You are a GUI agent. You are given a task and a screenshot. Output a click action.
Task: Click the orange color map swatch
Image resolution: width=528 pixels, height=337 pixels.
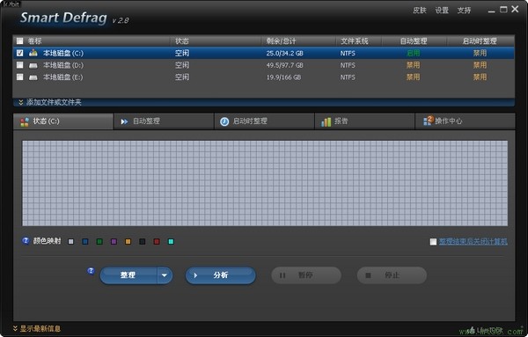(128, 242)
